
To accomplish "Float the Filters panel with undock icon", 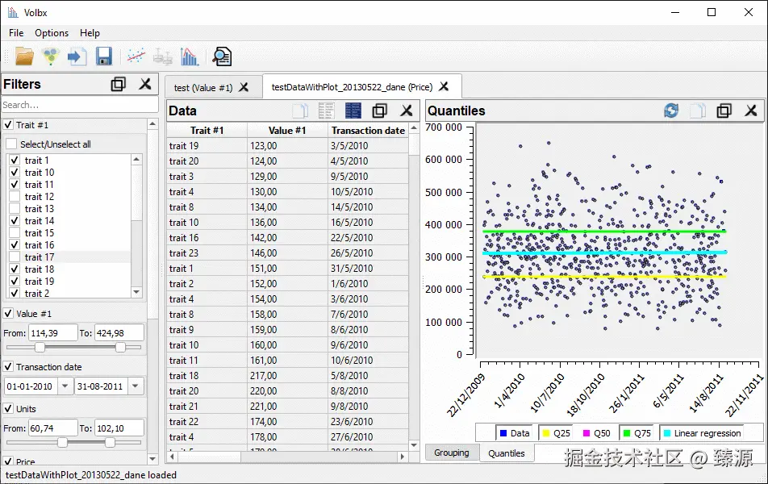I will point(119,84).
